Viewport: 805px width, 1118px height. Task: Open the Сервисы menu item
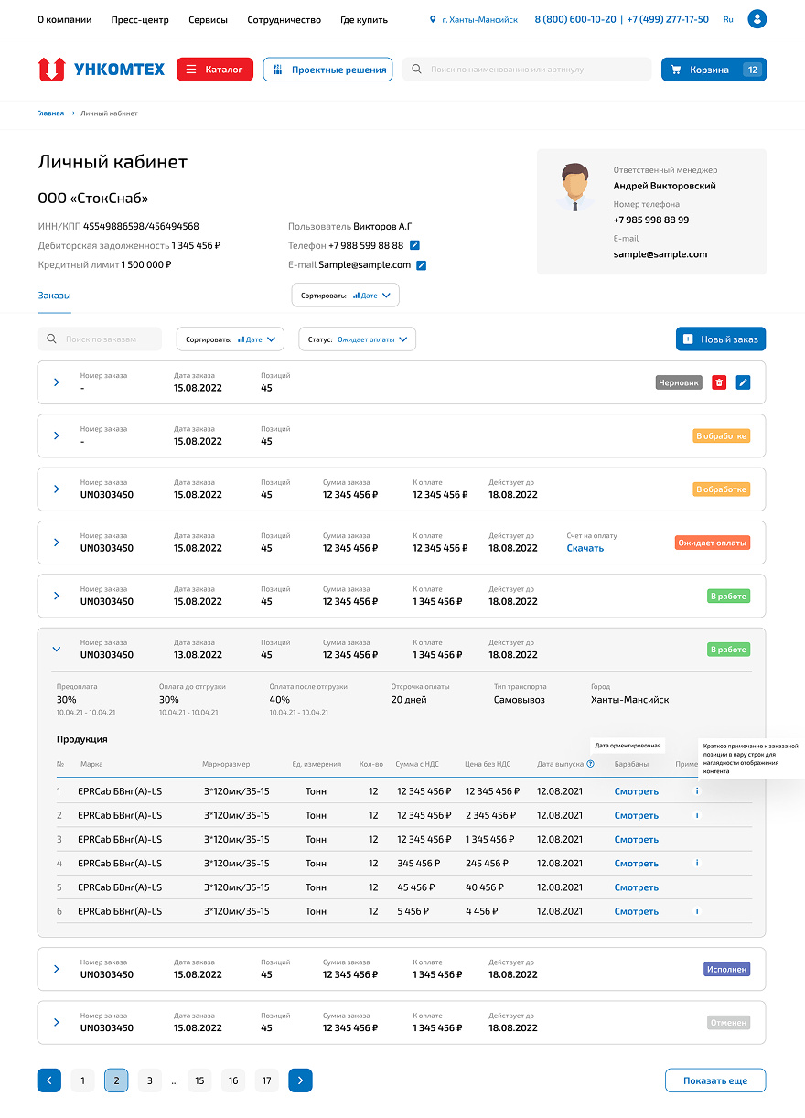point(208,18)
